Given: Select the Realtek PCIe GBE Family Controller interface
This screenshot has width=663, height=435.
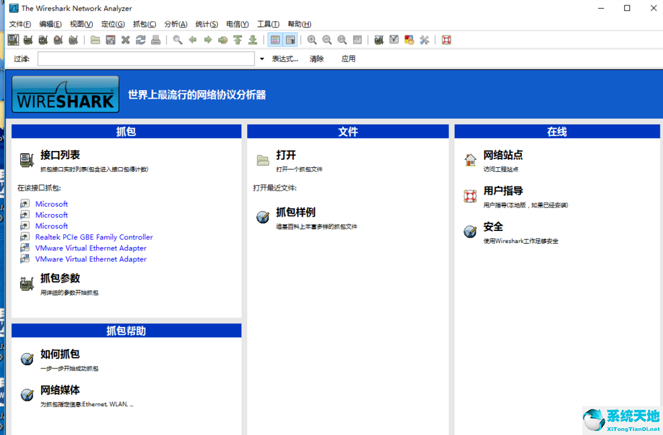Looking at the screenshot, I should click(93, 237).
